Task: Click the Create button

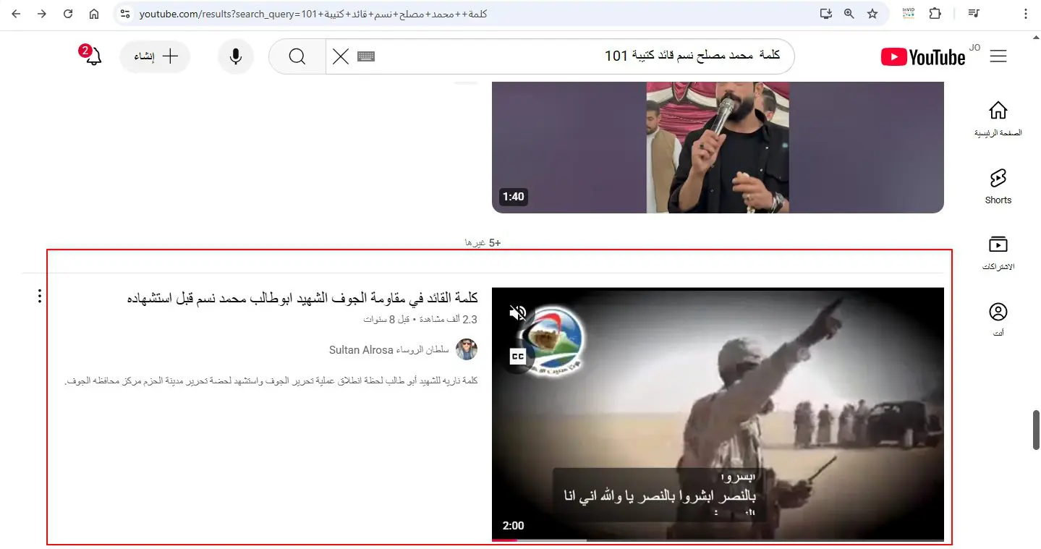Action: tap(155, 56)
